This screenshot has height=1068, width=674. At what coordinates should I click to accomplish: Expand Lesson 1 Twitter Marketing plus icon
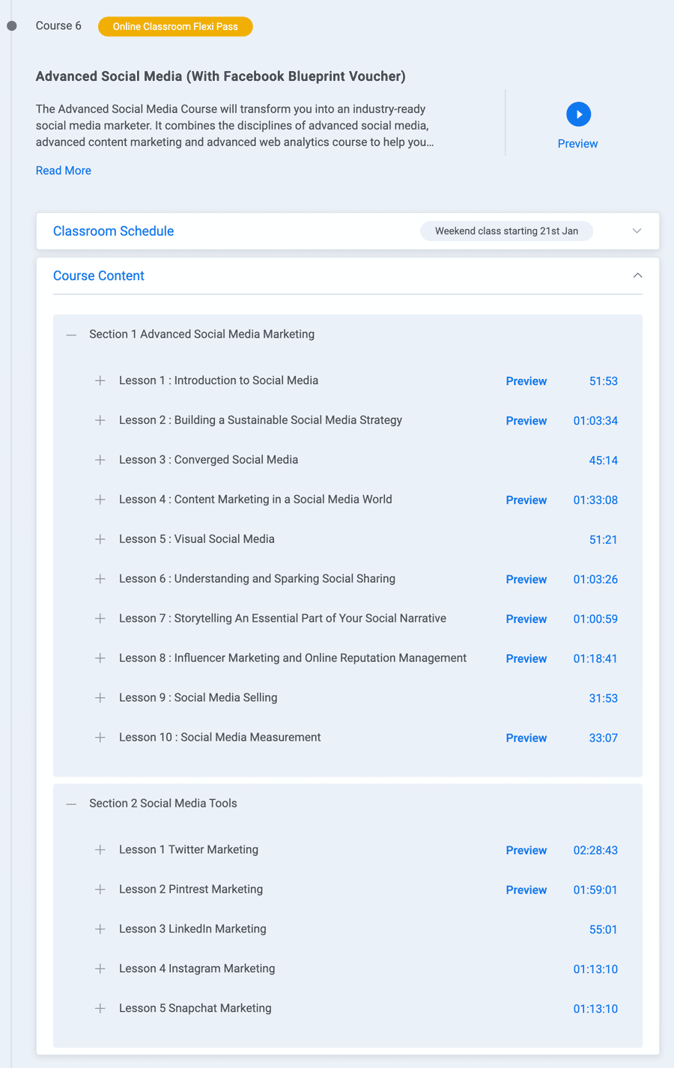click(100, 850)
